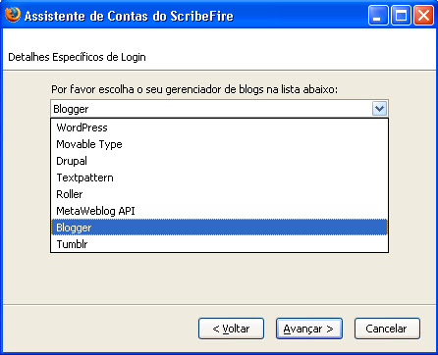
Task: Click the Detalhes Específicos de Login heading
Action: tap(77, 57)
